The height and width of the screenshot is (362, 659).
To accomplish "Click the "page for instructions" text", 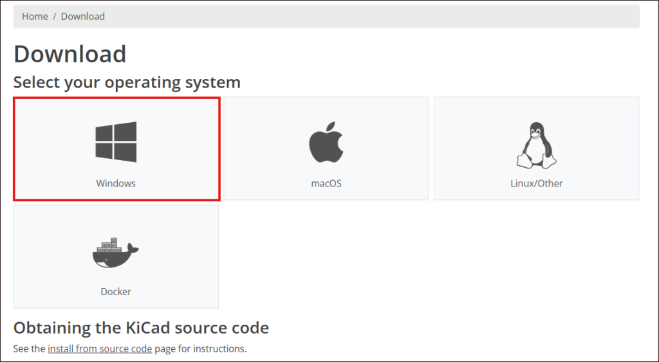I will 200,349.
